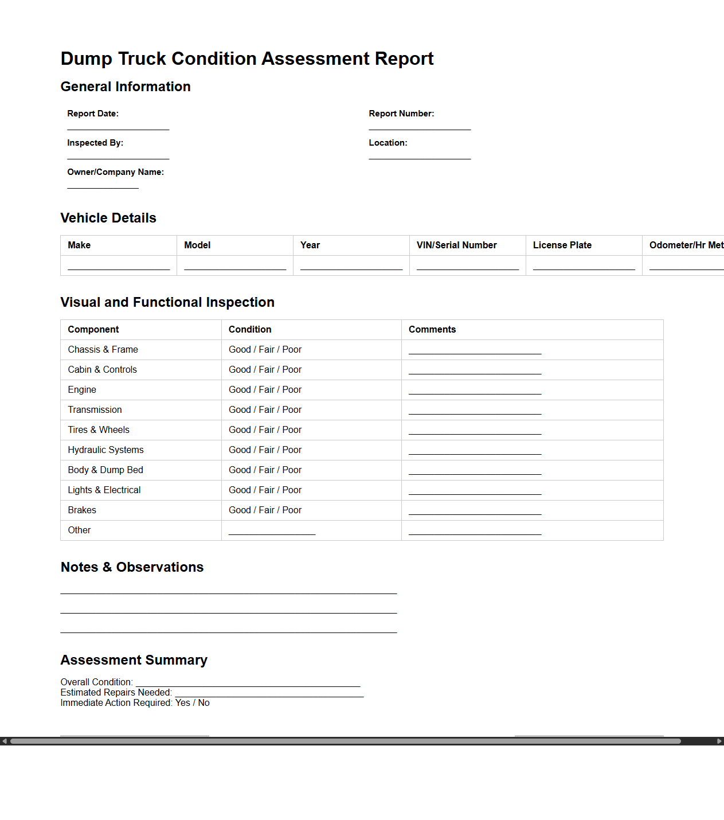Click the Estimated Repairs Needed field

pos(268,692)
